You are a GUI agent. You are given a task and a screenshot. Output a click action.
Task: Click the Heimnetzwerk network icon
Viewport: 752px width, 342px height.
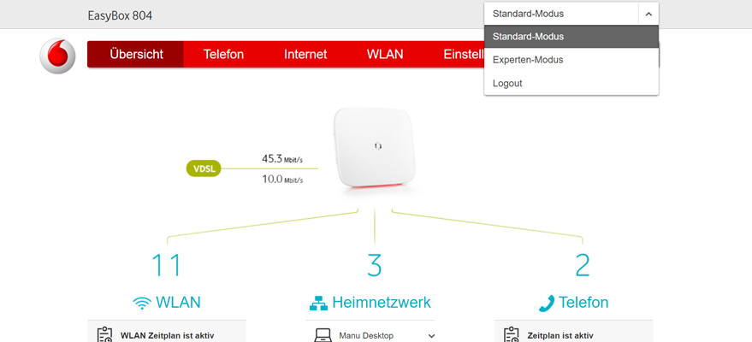(318, 304)
